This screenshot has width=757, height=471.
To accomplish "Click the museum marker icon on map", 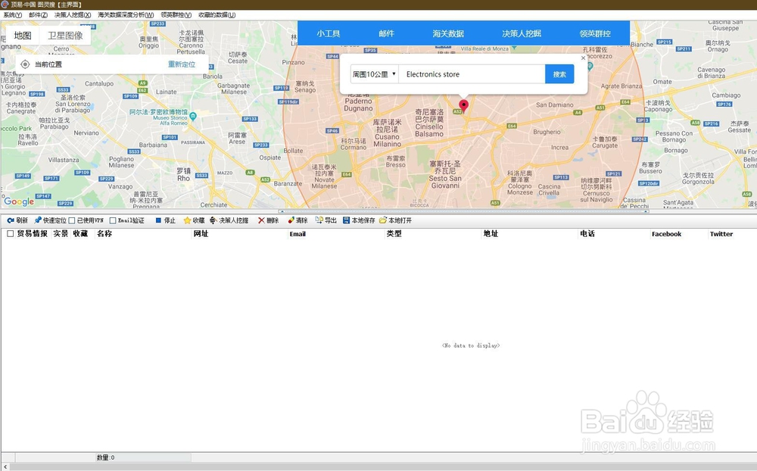I will (193, 116).
